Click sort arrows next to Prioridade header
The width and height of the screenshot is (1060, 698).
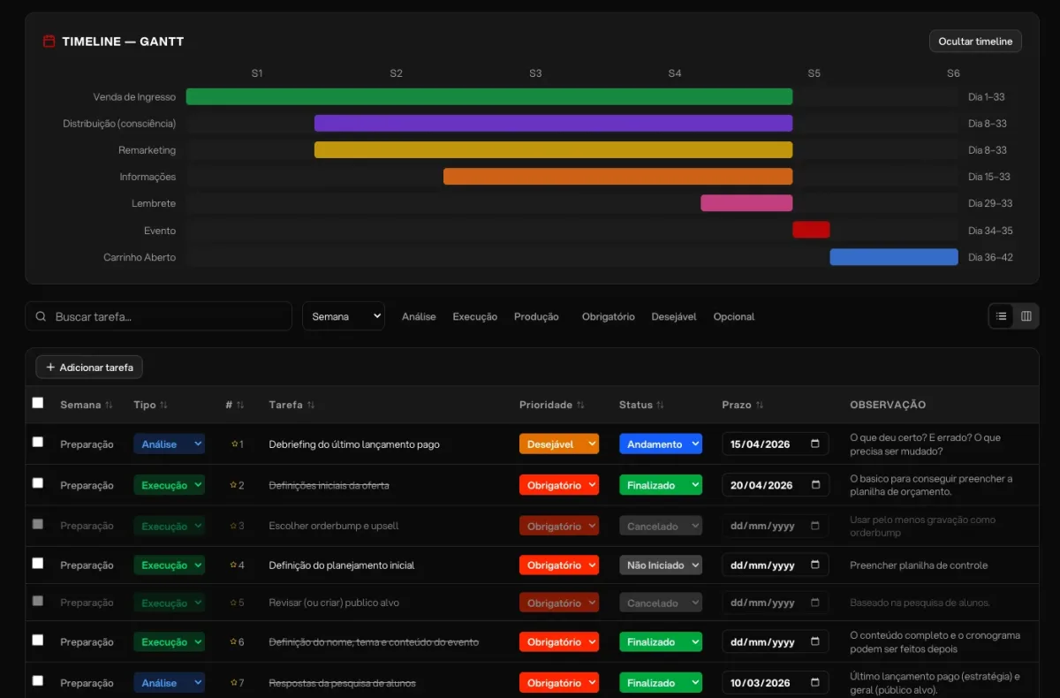pyautogui.click(x=580, y=405)
